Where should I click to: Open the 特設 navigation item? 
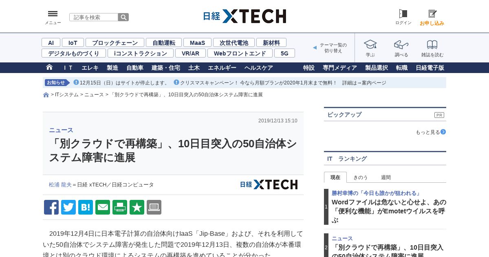coord(309,68)
